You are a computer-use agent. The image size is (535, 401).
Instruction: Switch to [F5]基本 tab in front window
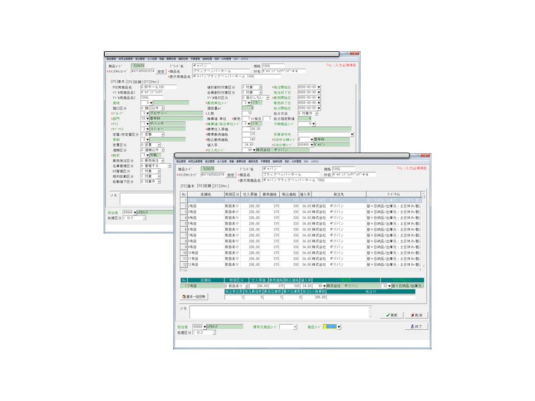187,186
